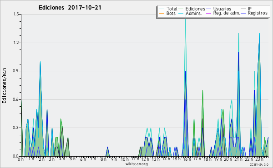Click the y-axis value 0.3
273x168 pixels.
[x=16, y=128]
